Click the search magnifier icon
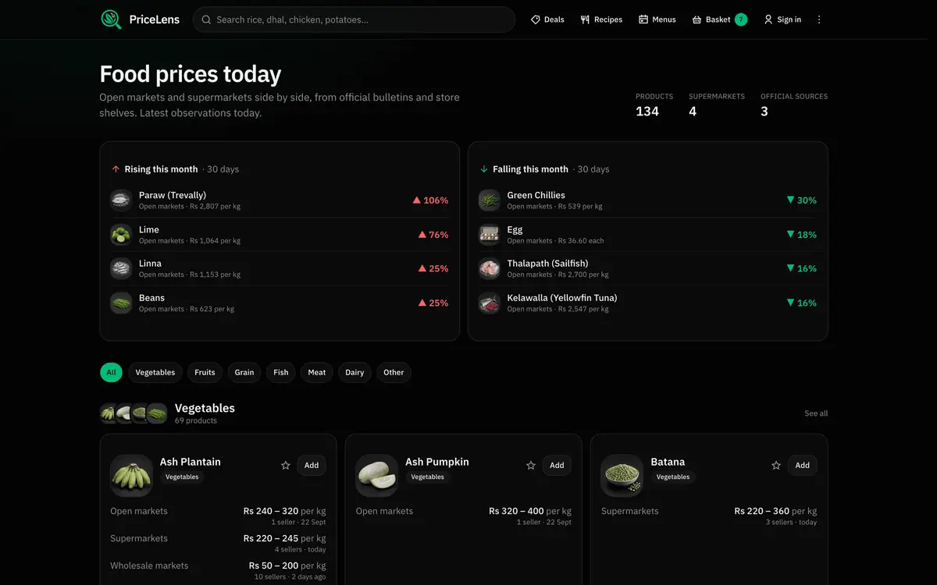Screen dimensions: 937x585 (206, 19)
